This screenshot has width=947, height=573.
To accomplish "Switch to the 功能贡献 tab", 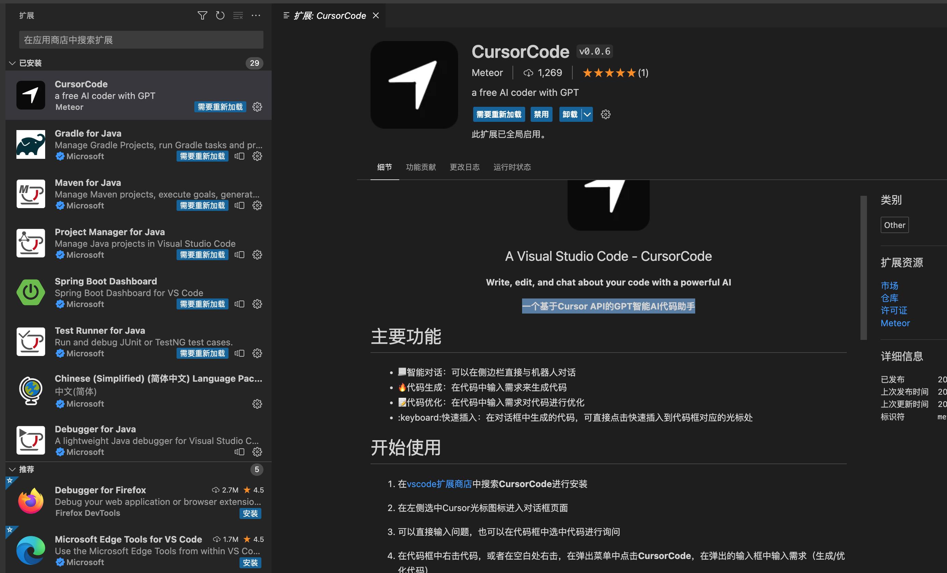I will click(421, 167).
